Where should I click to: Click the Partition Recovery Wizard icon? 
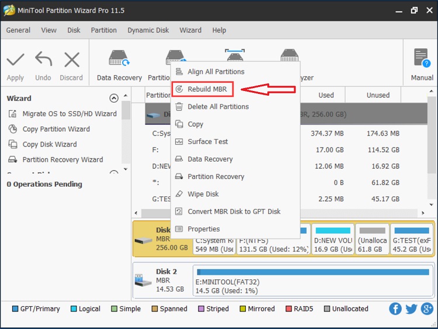point(13,159)
